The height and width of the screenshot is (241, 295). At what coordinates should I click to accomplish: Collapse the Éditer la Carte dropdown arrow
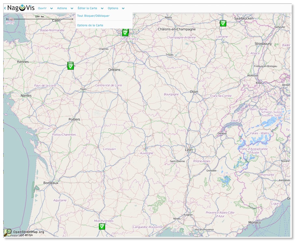tap(102, 8)
